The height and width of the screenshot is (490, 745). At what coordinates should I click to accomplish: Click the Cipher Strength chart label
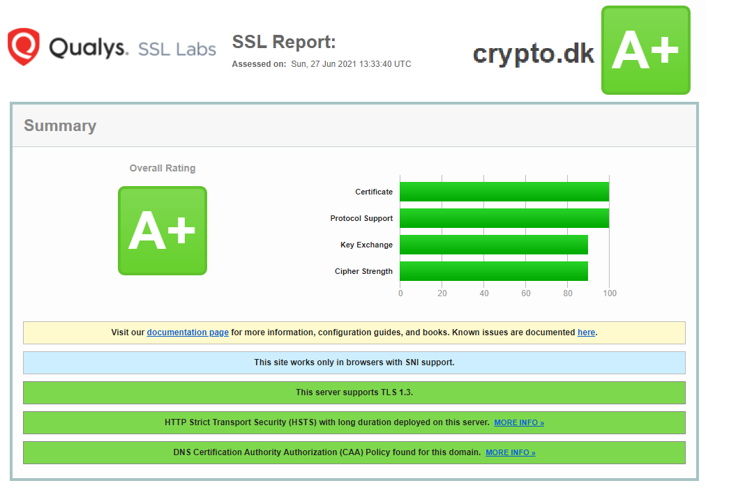click(x=363, y=271)
